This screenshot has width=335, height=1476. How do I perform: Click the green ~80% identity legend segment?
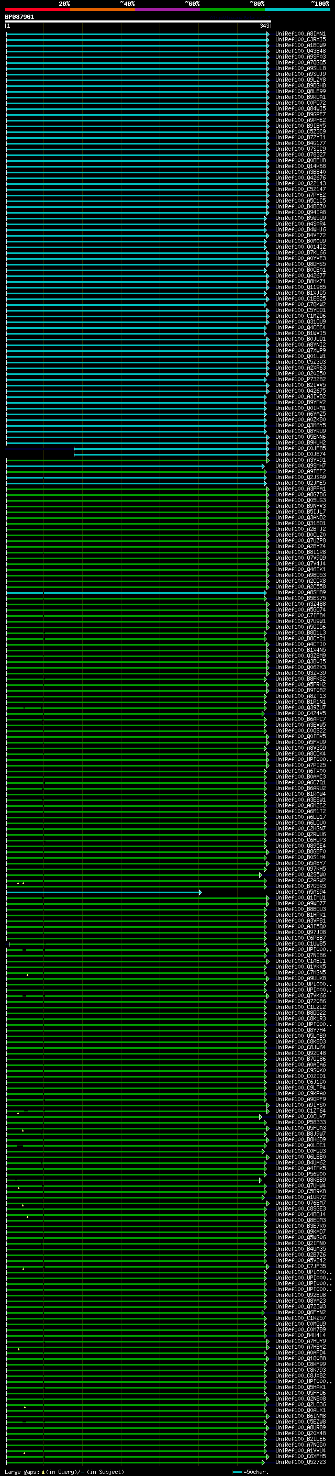pyautogui.click(x=232, y=9)
